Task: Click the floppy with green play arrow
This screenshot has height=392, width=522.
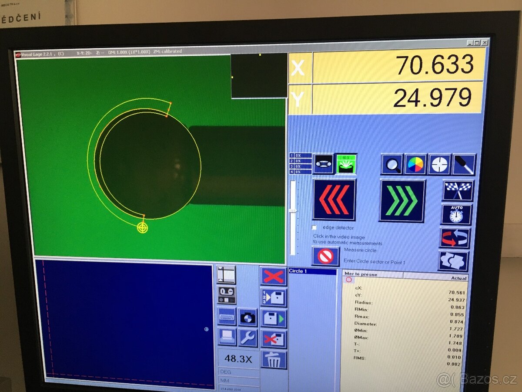Action: (274, 318)
